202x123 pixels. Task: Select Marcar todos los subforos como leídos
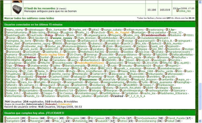[x=29, y=18]
